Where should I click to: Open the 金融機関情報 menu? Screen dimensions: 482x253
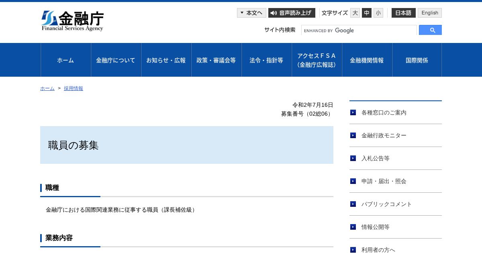367,60
